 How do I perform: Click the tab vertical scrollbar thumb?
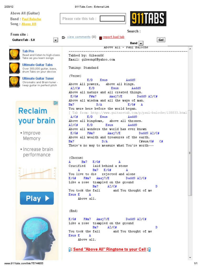190,153
